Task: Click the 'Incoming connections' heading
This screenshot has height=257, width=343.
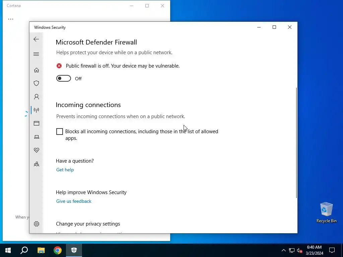Action: click(88, 105)
